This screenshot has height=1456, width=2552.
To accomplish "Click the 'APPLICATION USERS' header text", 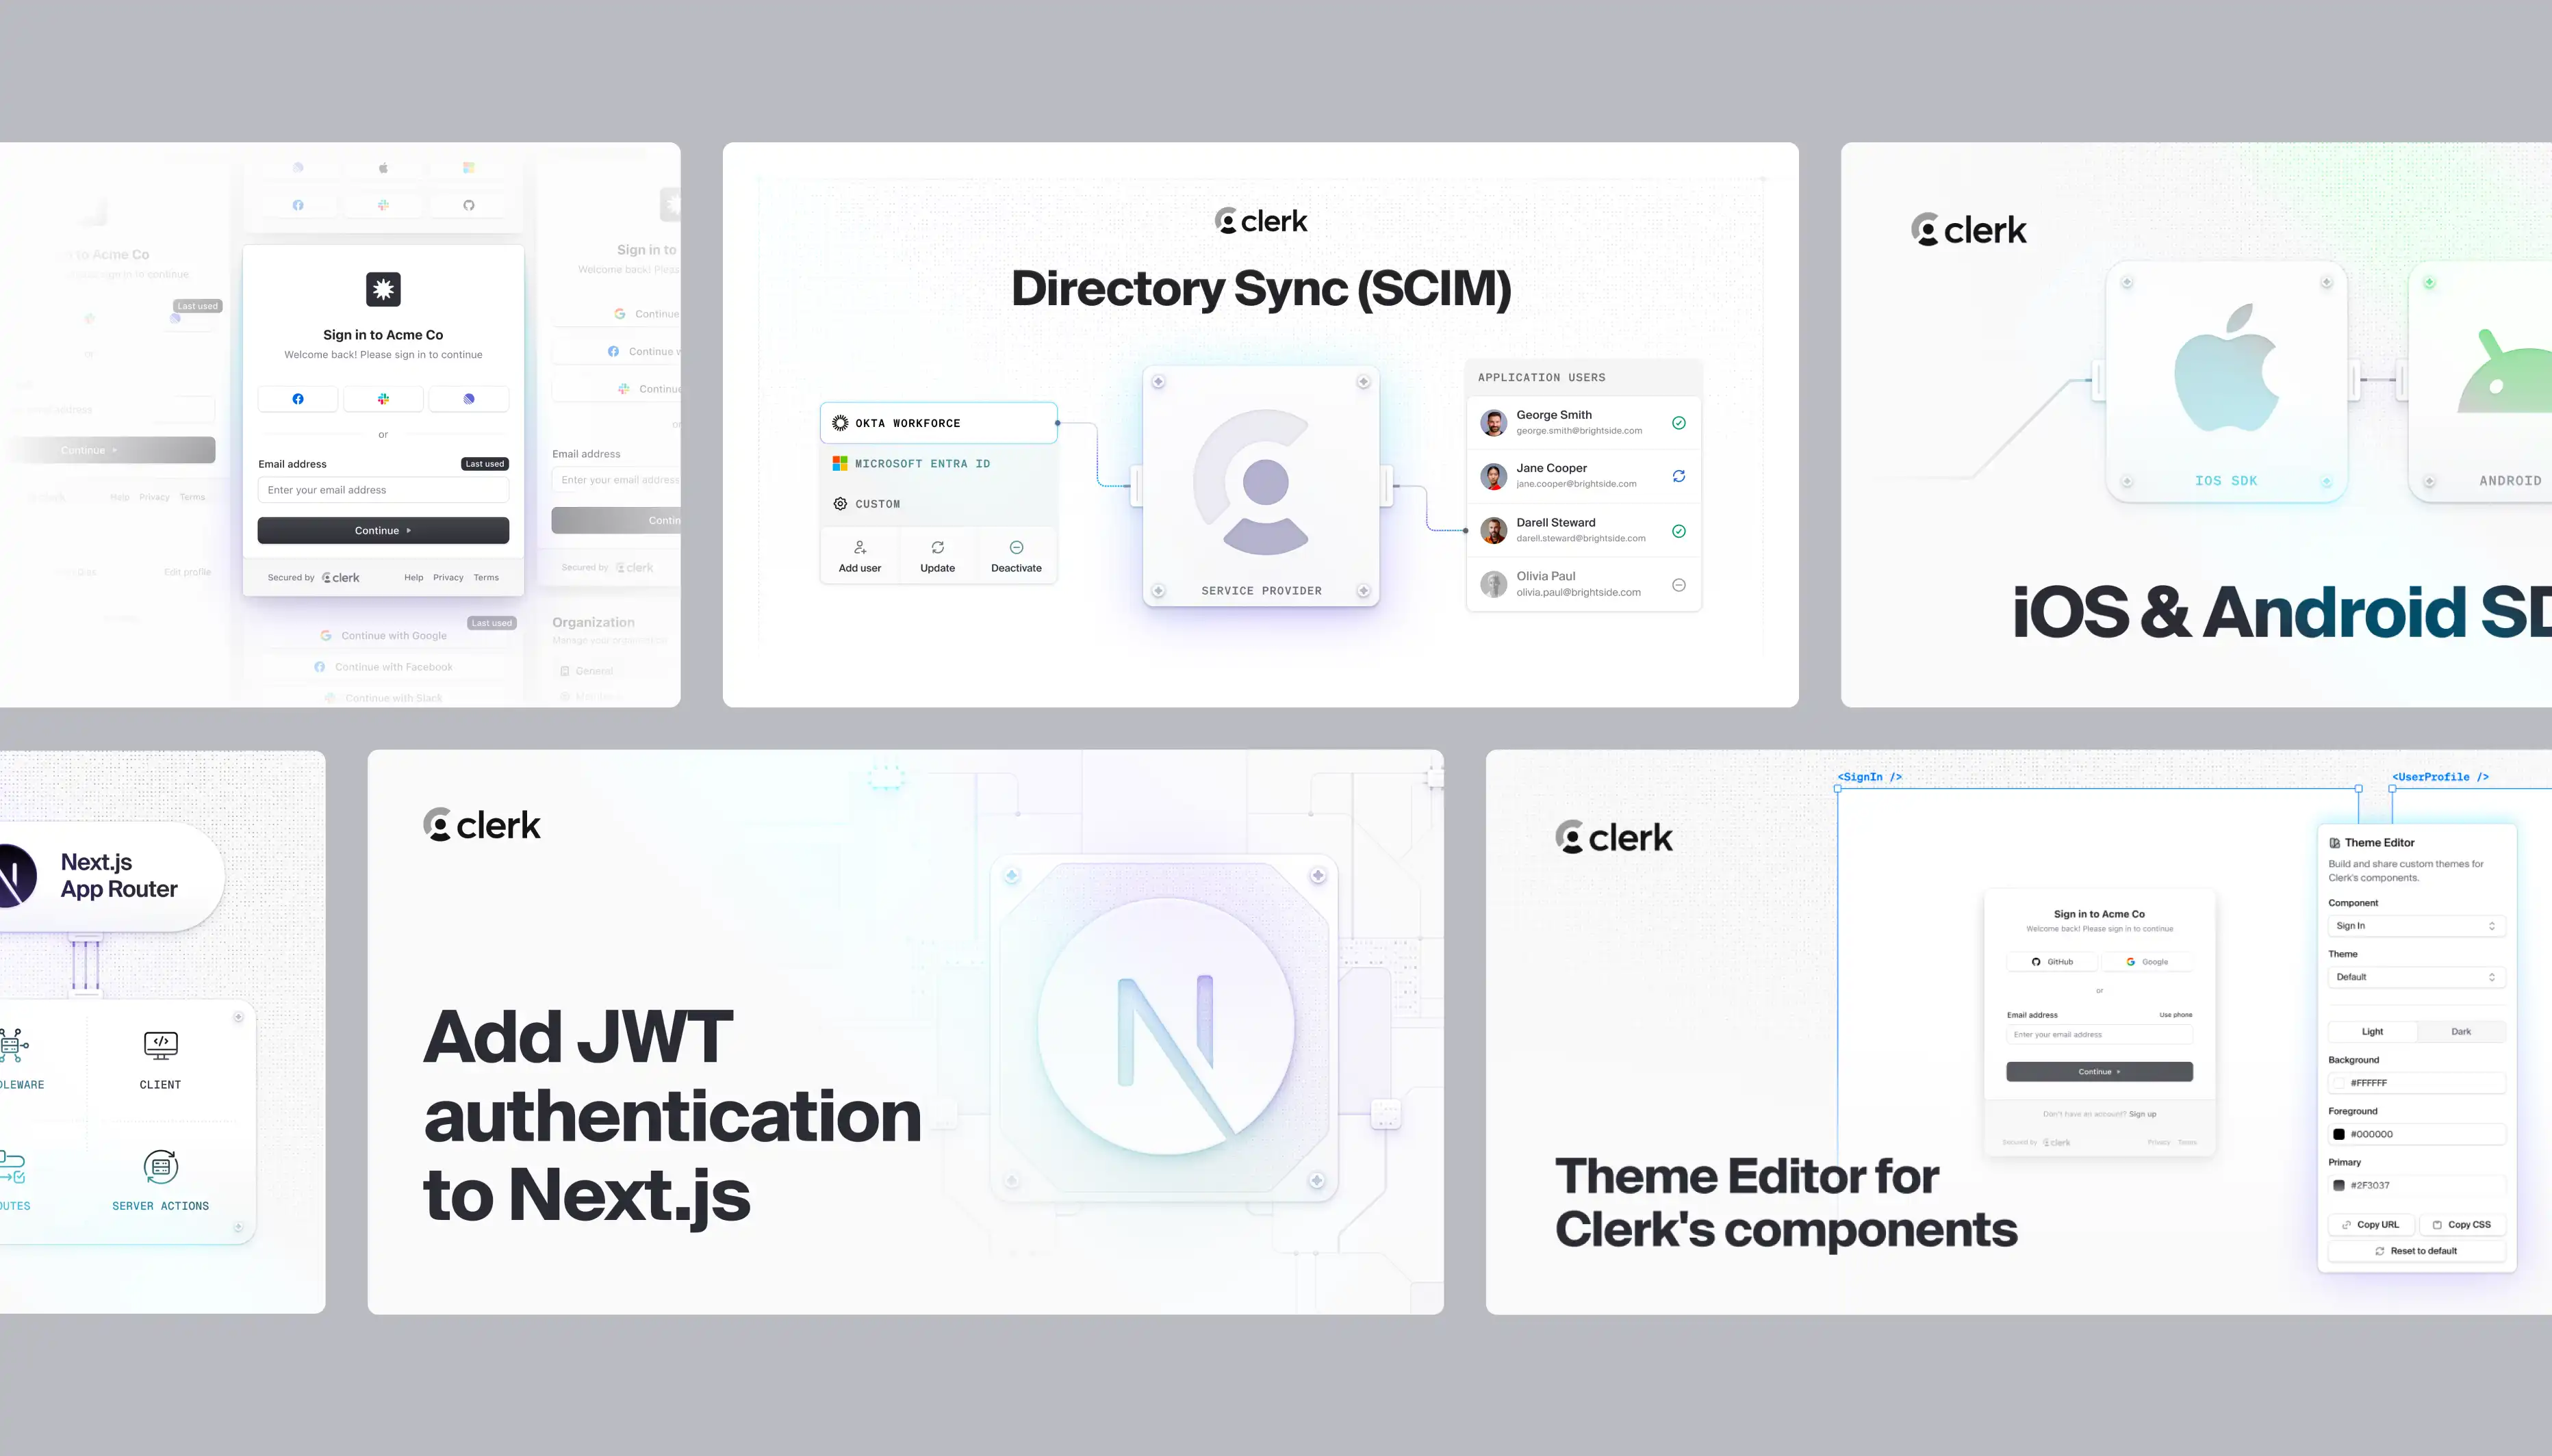I will tap(1542, 378).
